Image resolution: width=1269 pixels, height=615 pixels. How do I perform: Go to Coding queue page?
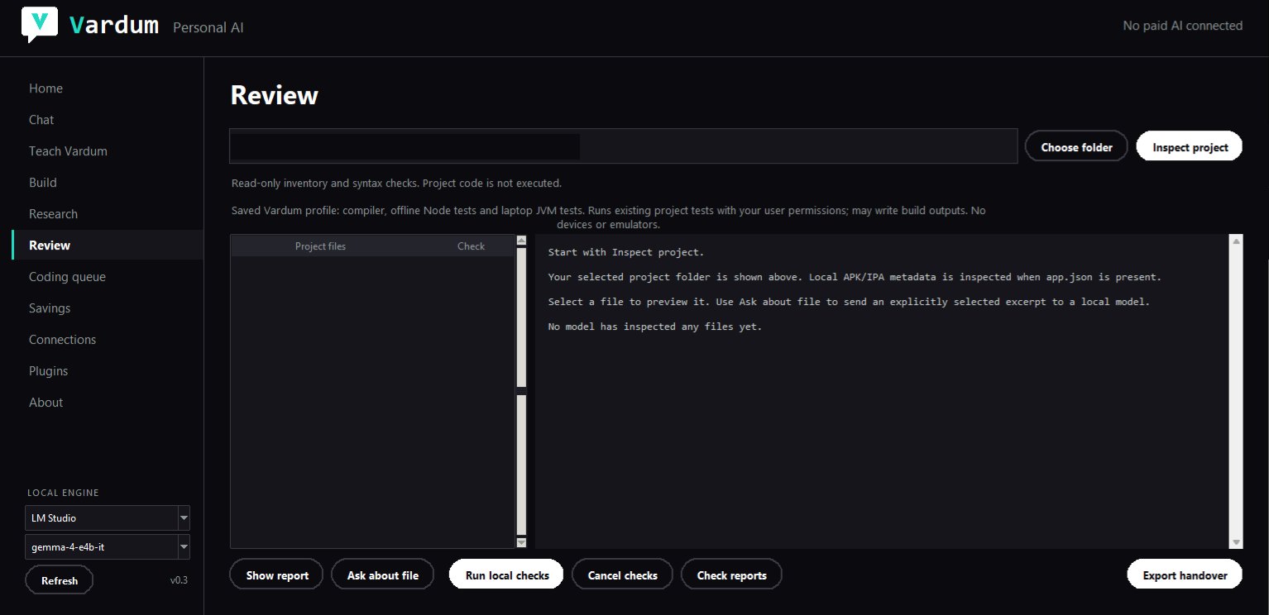(x=67, y=277)
